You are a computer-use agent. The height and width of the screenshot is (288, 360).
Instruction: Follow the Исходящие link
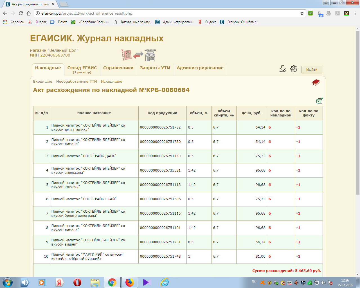[x=112, y=81]
